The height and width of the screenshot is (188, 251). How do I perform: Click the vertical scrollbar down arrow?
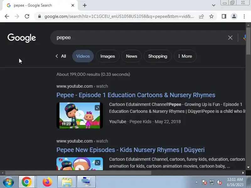click(248, 167)
